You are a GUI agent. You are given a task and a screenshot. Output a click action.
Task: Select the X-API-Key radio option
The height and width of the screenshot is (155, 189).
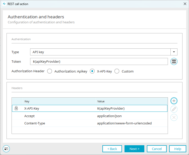tap(92, 71)
